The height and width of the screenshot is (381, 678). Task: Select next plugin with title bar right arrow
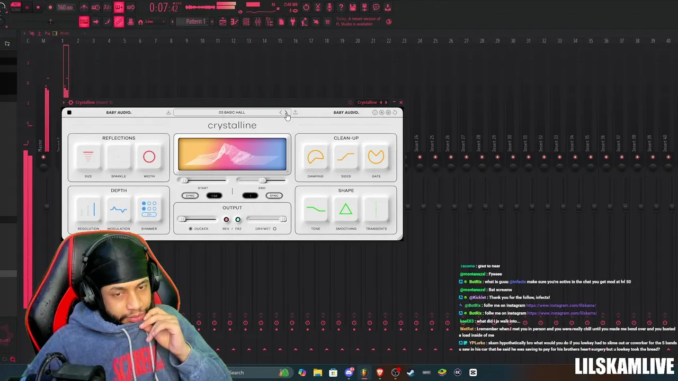pyautogui.click(x=386, y=102)
